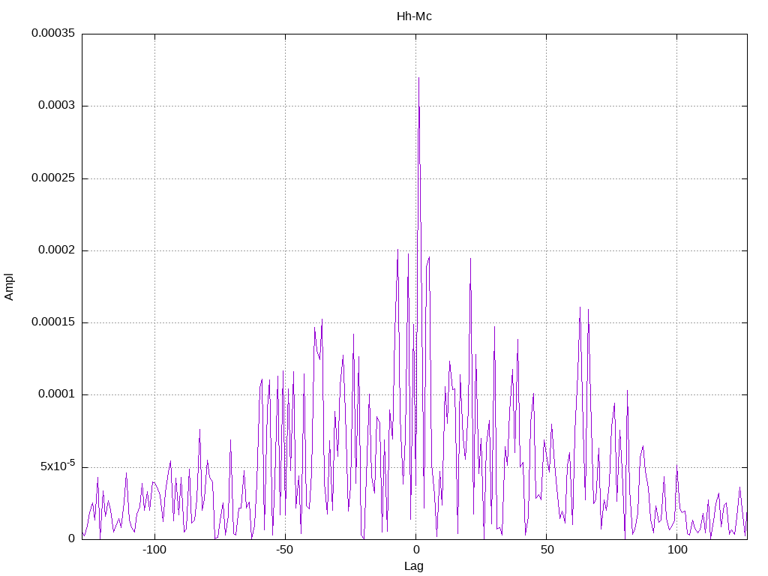Click the tallest peak of the curve near lag 0
The height and width of the screenshot is (576, 768).
click(418, 78)
